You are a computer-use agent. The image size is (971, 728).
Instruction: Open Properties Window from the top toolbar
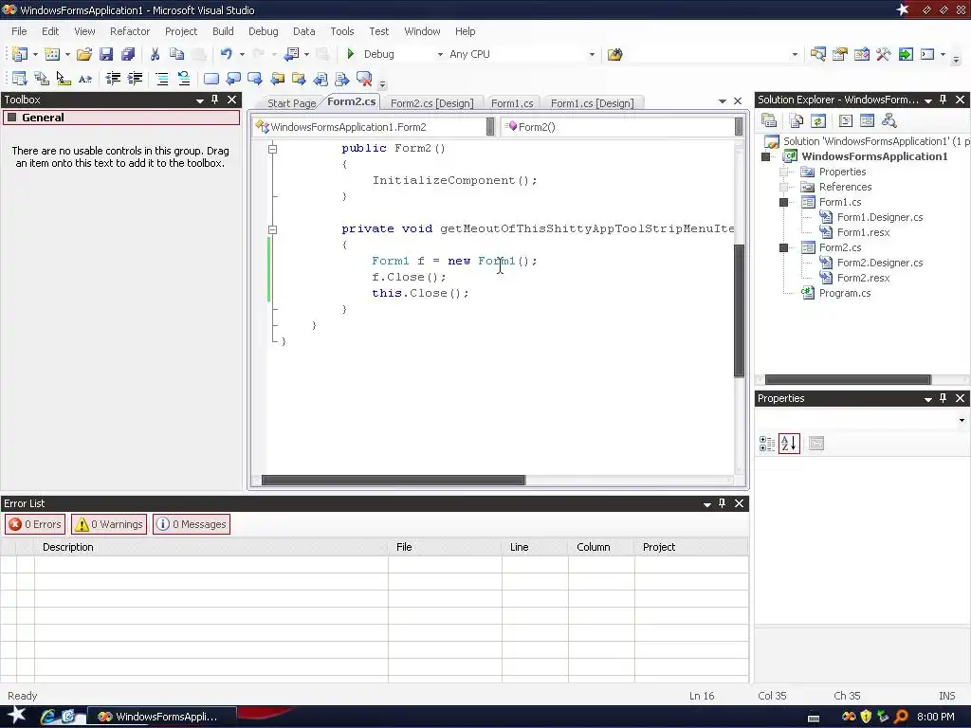point(840,54)
